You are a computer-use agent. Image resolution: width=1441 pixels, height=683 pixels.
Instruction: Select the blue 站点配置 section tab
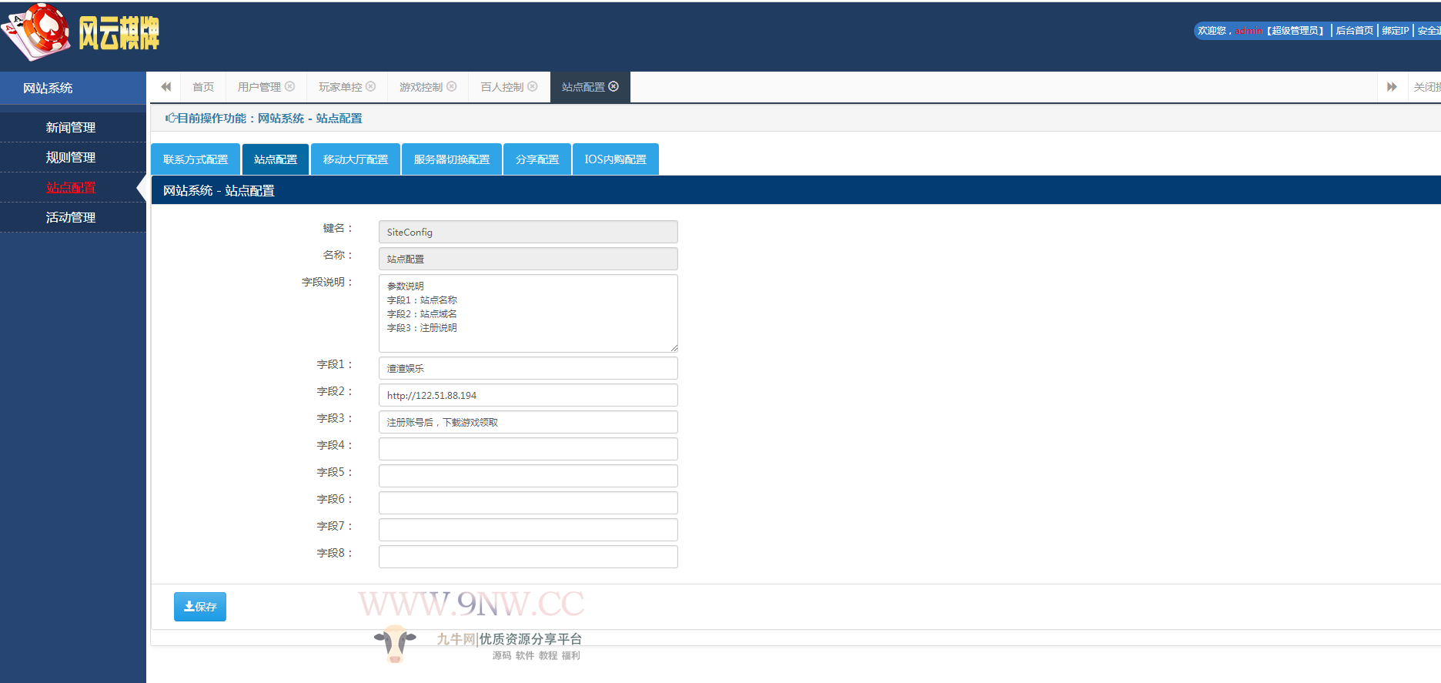(x=276, y=159)
